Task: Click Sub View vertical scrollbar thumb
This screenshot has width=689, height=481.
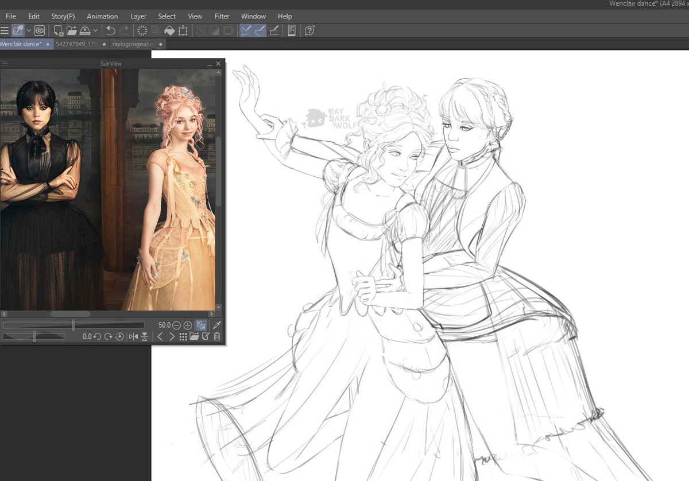Action: [x=218, y=173]
